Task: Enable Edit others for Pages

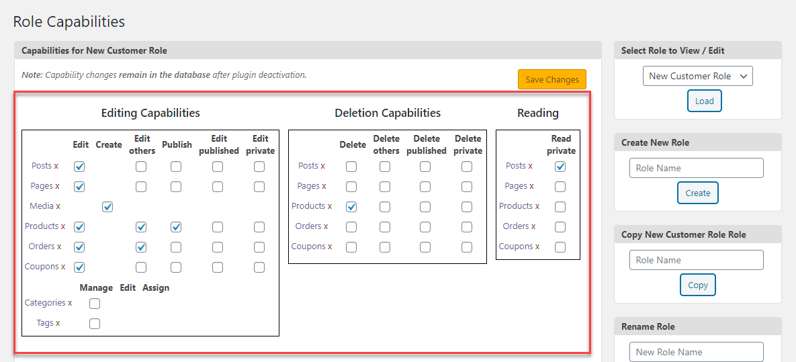Action: (x=141, y=187)
